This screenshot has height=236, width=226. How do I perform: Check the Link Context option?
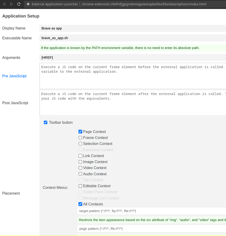pos(80,156)
